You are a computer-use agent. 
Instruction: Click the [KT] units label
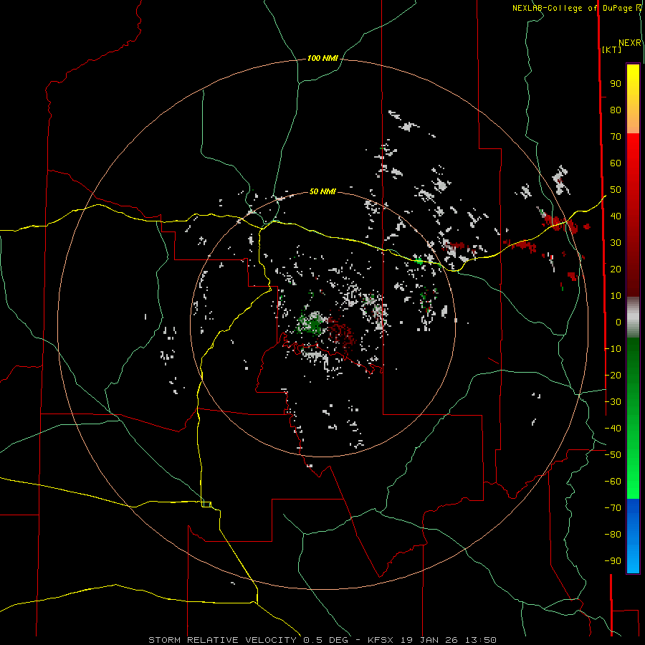(x=612, y=49)
